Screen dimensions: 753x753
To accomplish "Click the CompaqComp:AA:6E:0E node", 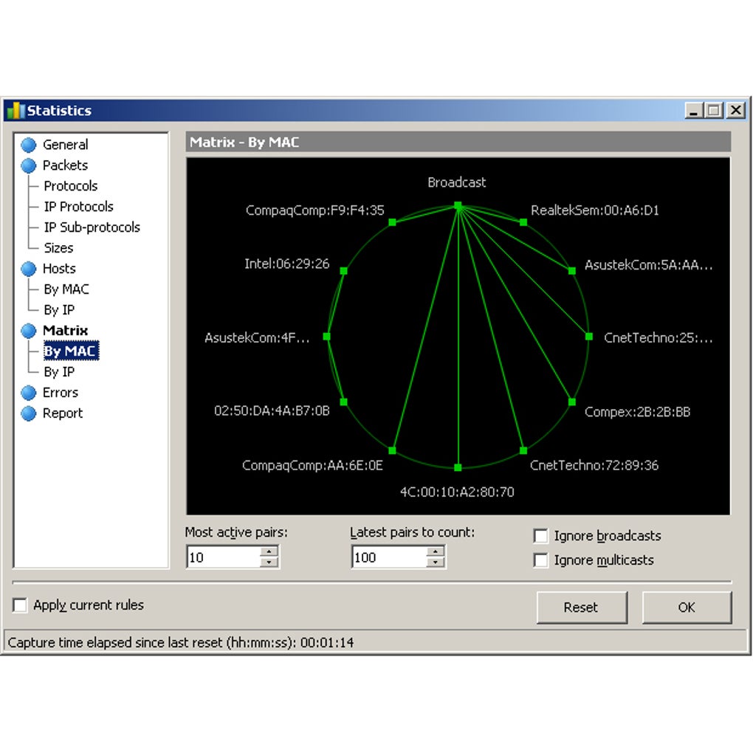I will pyautogui.click(x=392, y=450).
